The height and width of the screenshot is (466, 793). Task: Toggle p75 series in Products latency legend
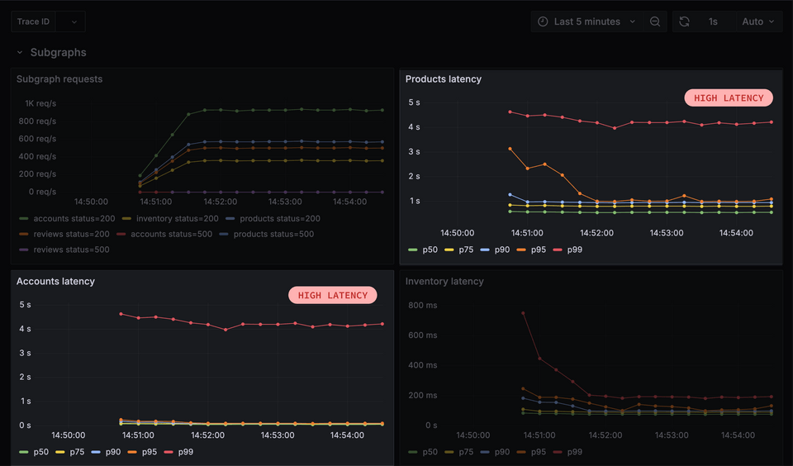pyautogui.click(x=466, y=250)
